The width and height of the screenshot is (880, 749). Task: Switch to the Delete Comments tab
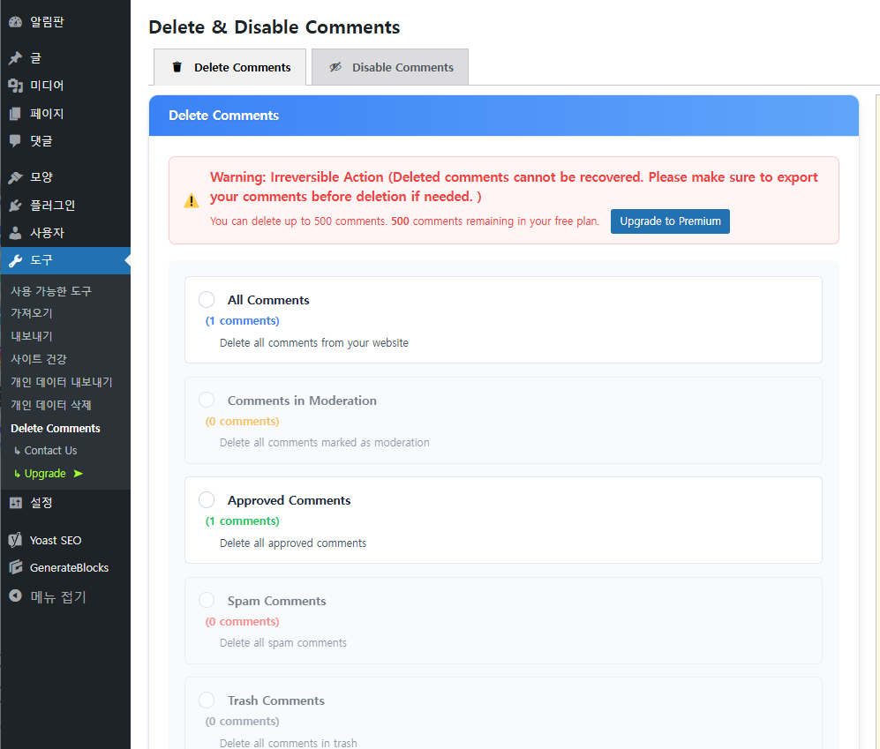[230, 67]
